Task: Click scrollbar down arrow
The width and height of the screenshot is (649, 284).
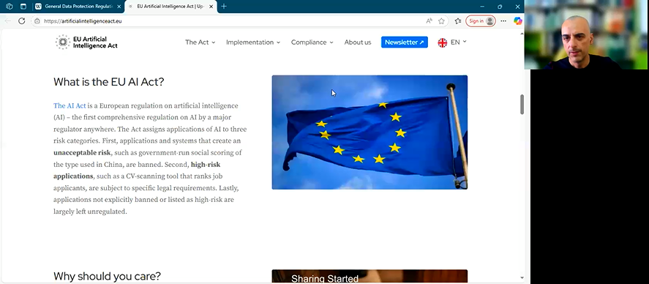Action: tap(522, 278)
